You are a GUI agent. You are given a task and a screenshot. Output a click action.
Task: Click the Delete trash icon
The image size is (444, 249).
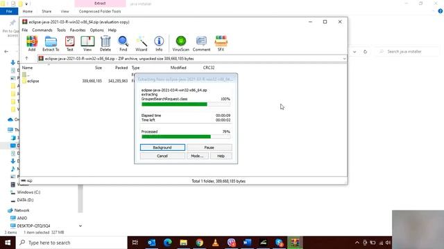click(105, 44)
